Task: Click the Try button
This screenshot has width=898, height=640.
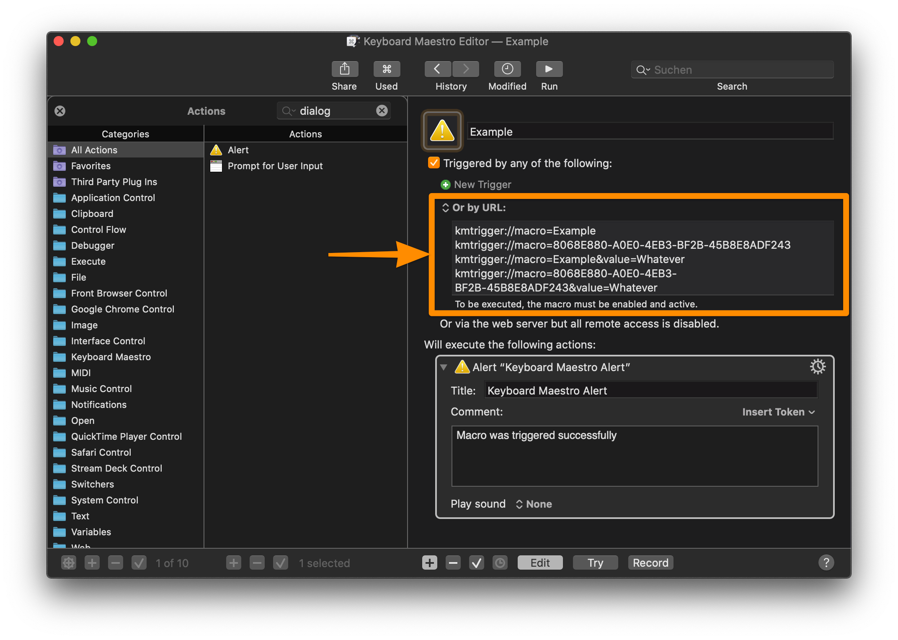Action: (595, 563)
